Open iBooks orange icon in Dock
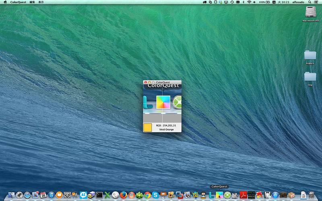This screenshot has height=201, width=322. (x=59, y=195)
